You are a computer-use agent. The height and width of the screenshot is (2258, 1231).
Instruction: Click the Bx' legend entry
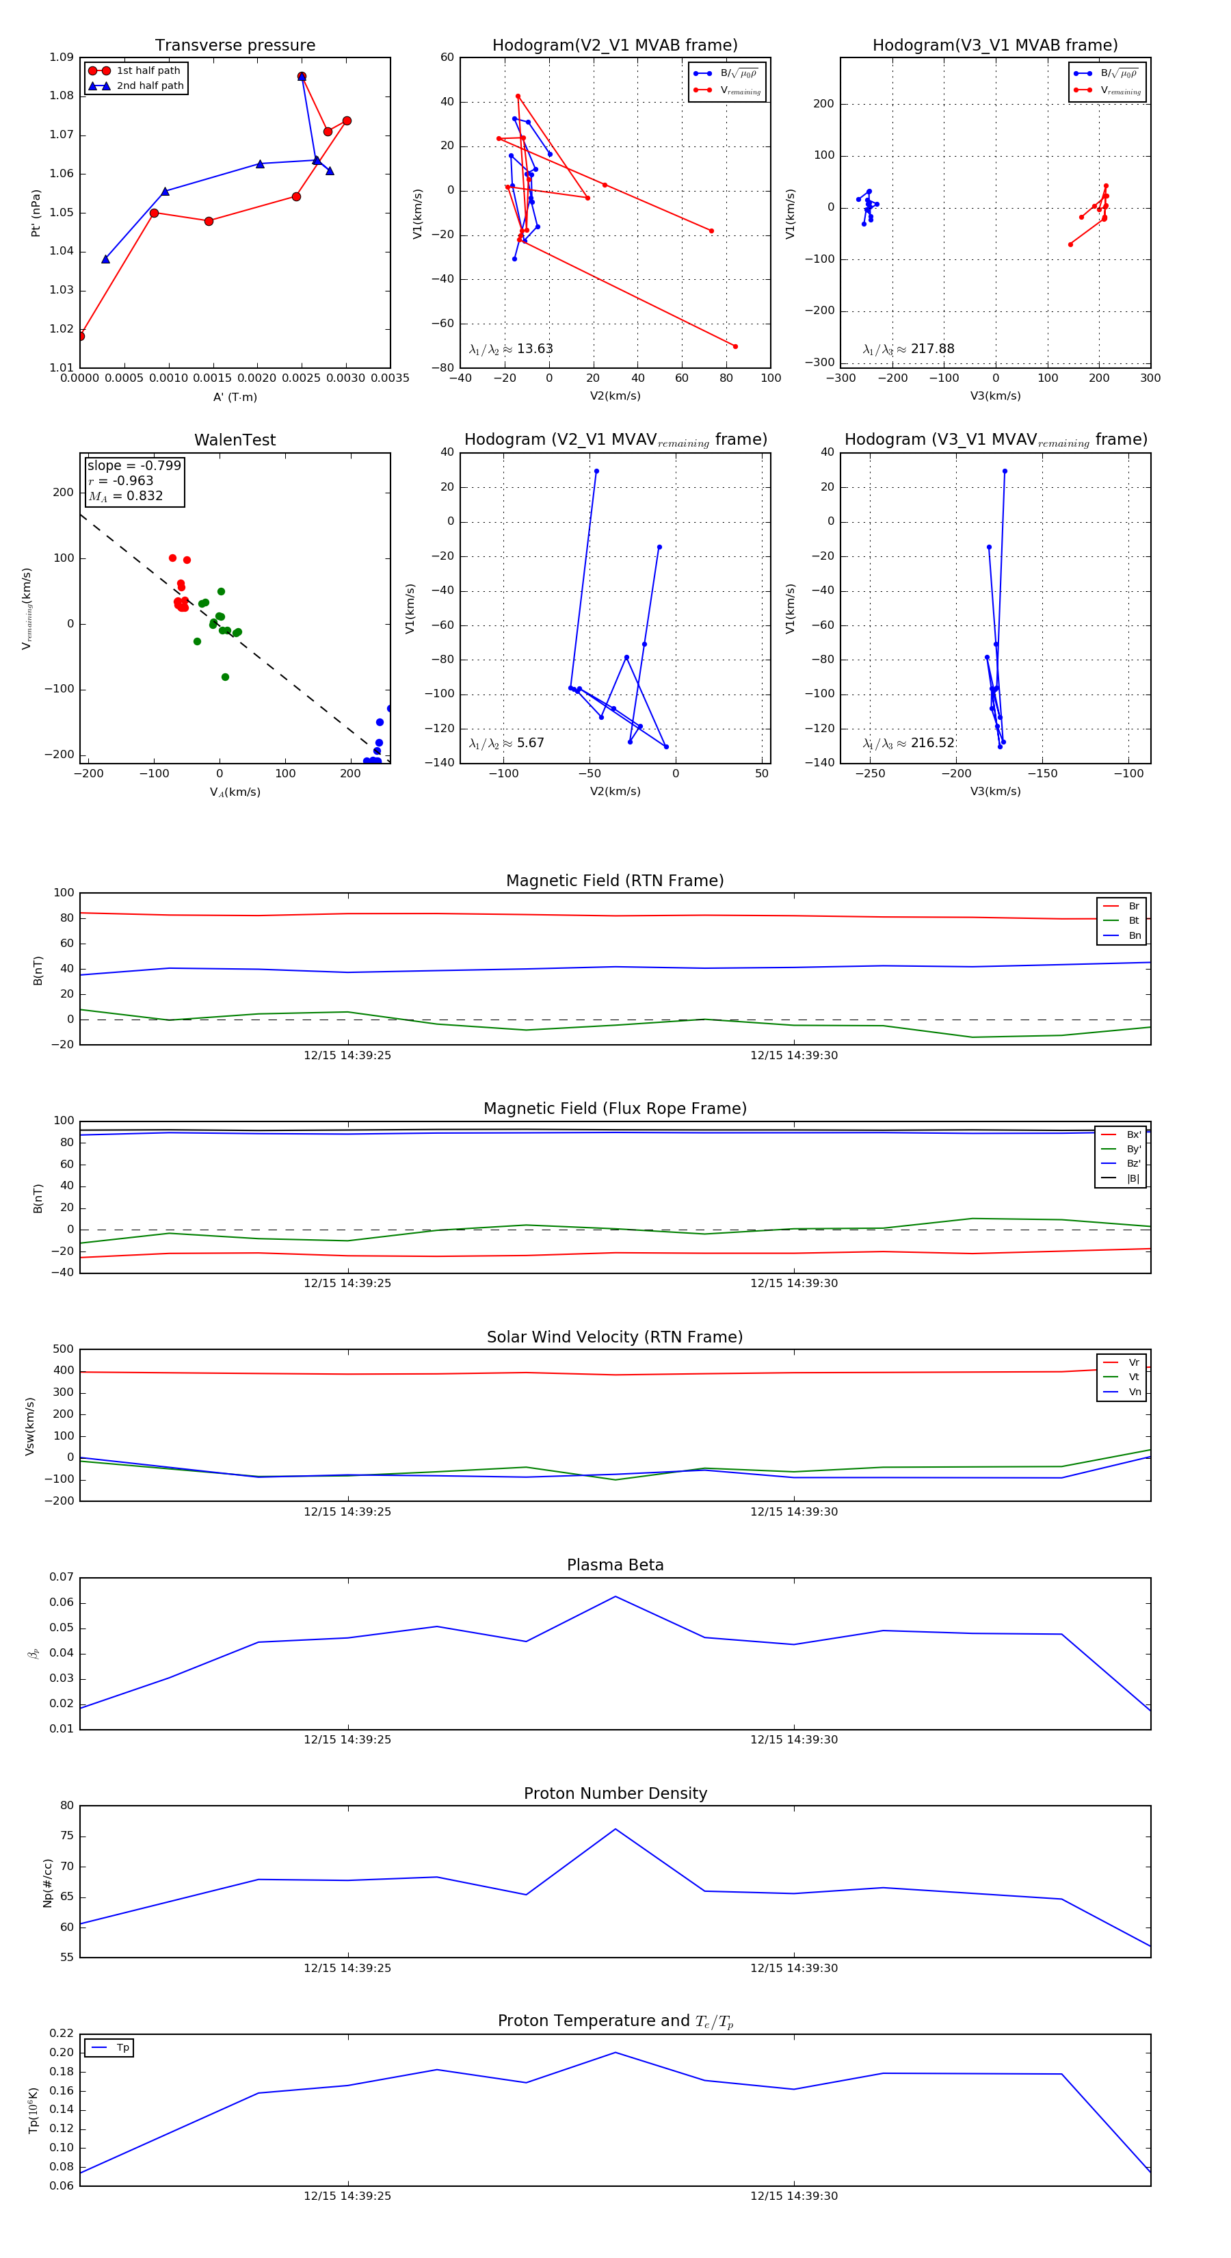1121,1134
